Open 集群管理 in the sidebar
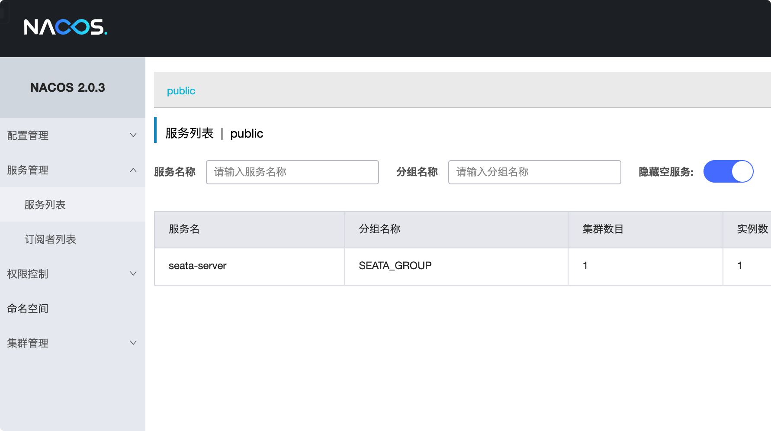This screenshot has width=771, height=431. click(x=73, y=343)
